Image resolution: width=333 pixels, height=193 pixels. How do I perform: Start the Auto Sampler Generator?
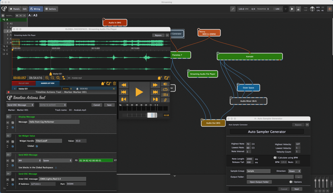point(297,189)
